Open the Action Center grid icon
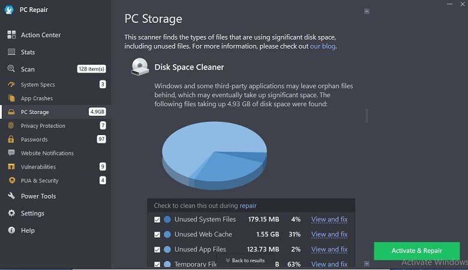This screenshot has width=468, height=270. click(11, 35)
